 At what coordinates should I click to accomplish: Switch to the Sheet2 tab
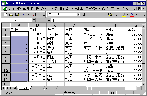click(x=37, y=88)
